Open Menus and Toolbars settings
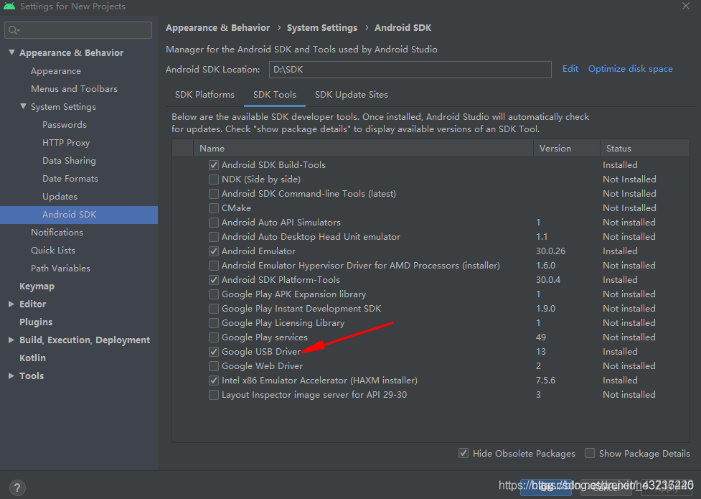701x499 pixels. pyautogui.click(x=74, y=88)
